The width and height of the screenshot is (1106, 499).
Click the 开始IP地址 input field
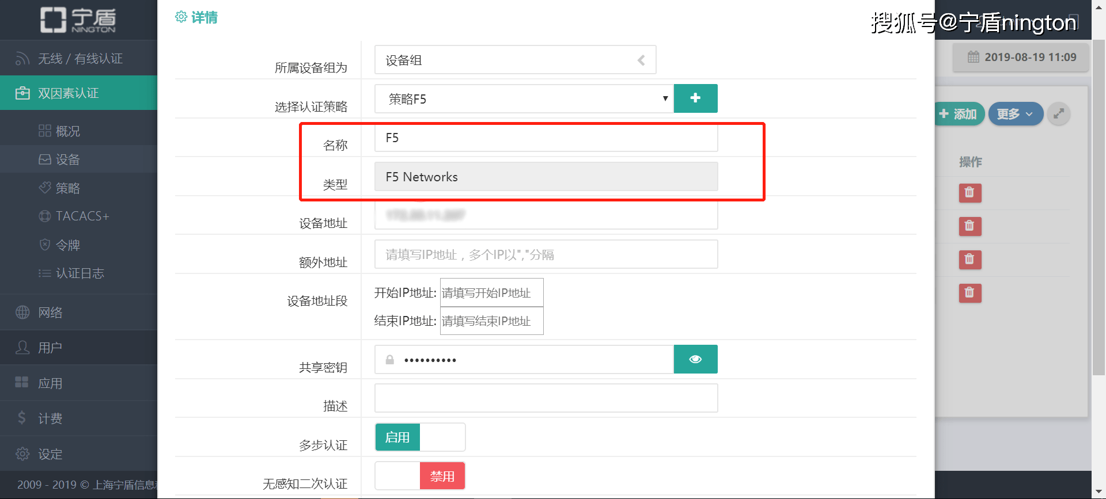click(491, 292)
